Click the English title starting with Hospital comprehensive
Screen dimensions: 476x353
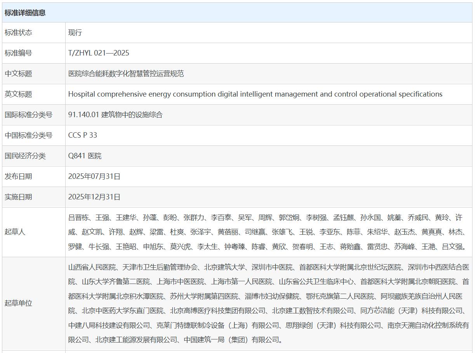(x=255, y=94)
